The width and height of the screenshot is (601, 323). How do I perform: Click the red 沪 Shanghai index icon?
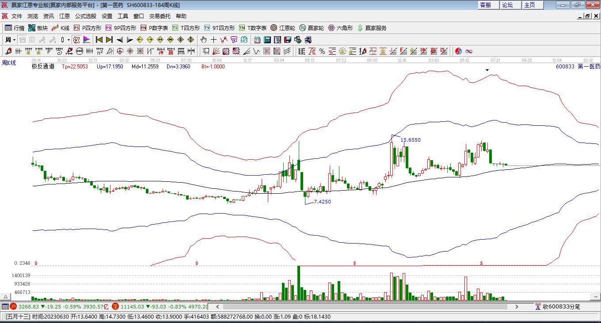tap(13, 306)
